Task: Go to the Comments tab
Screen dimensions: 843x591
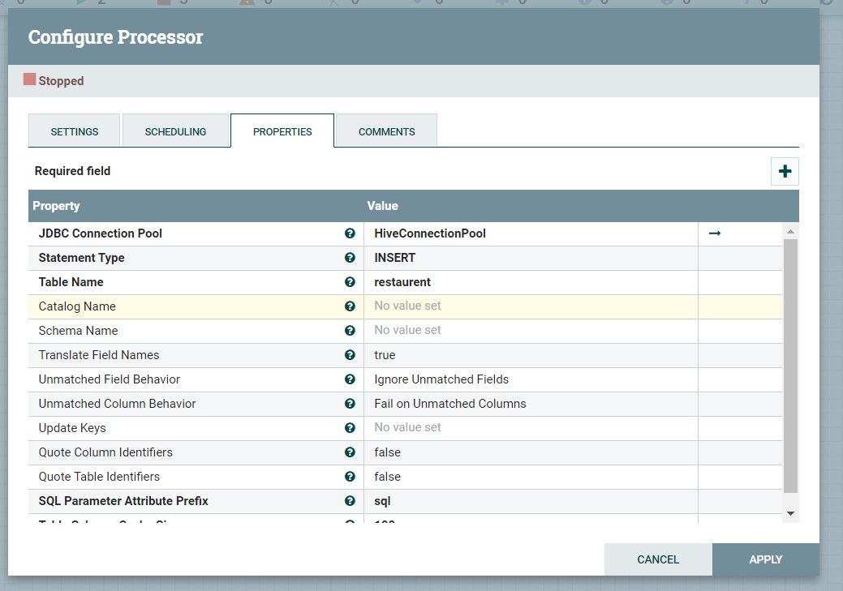Action: (x=386, y=131)
